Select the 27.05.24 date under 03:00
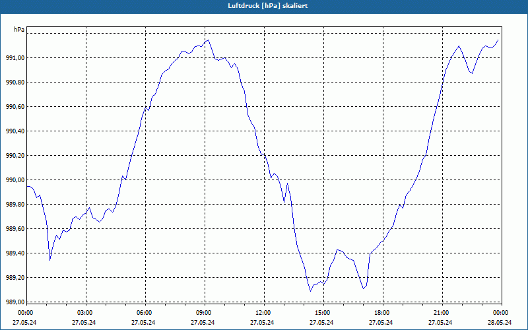Viewport: 528px width, 330px height. [84, 322]
